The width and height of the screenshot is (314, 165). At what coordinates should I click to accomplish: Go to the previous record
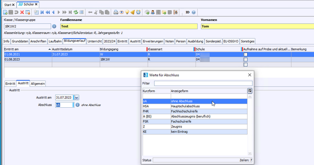(53, 12)
